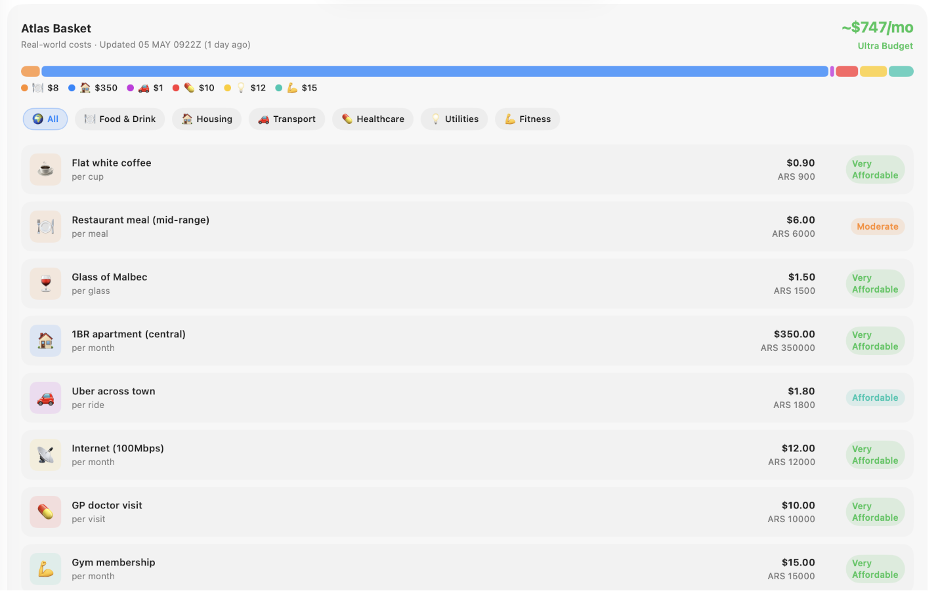Click the $0.90 coffee price
This screenshot has width=940, height=593.
tap(801, 163)
